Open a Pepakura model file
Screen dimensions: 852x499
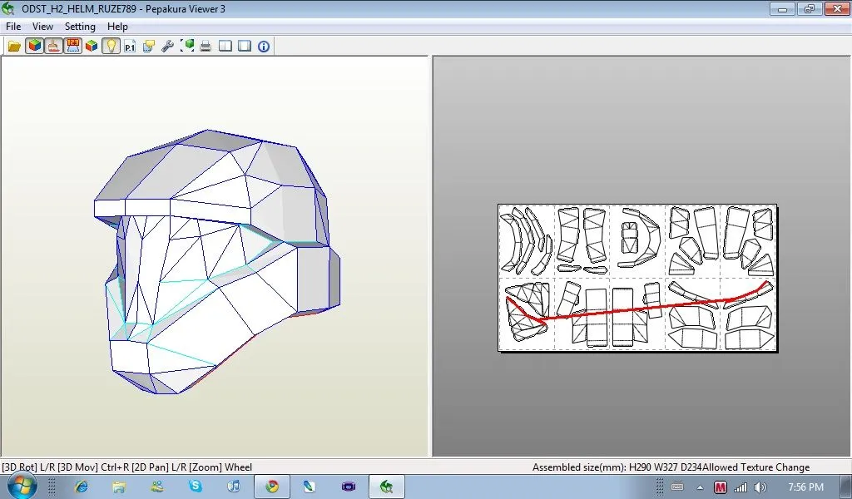pyautogui.click(x=14, y=46)
